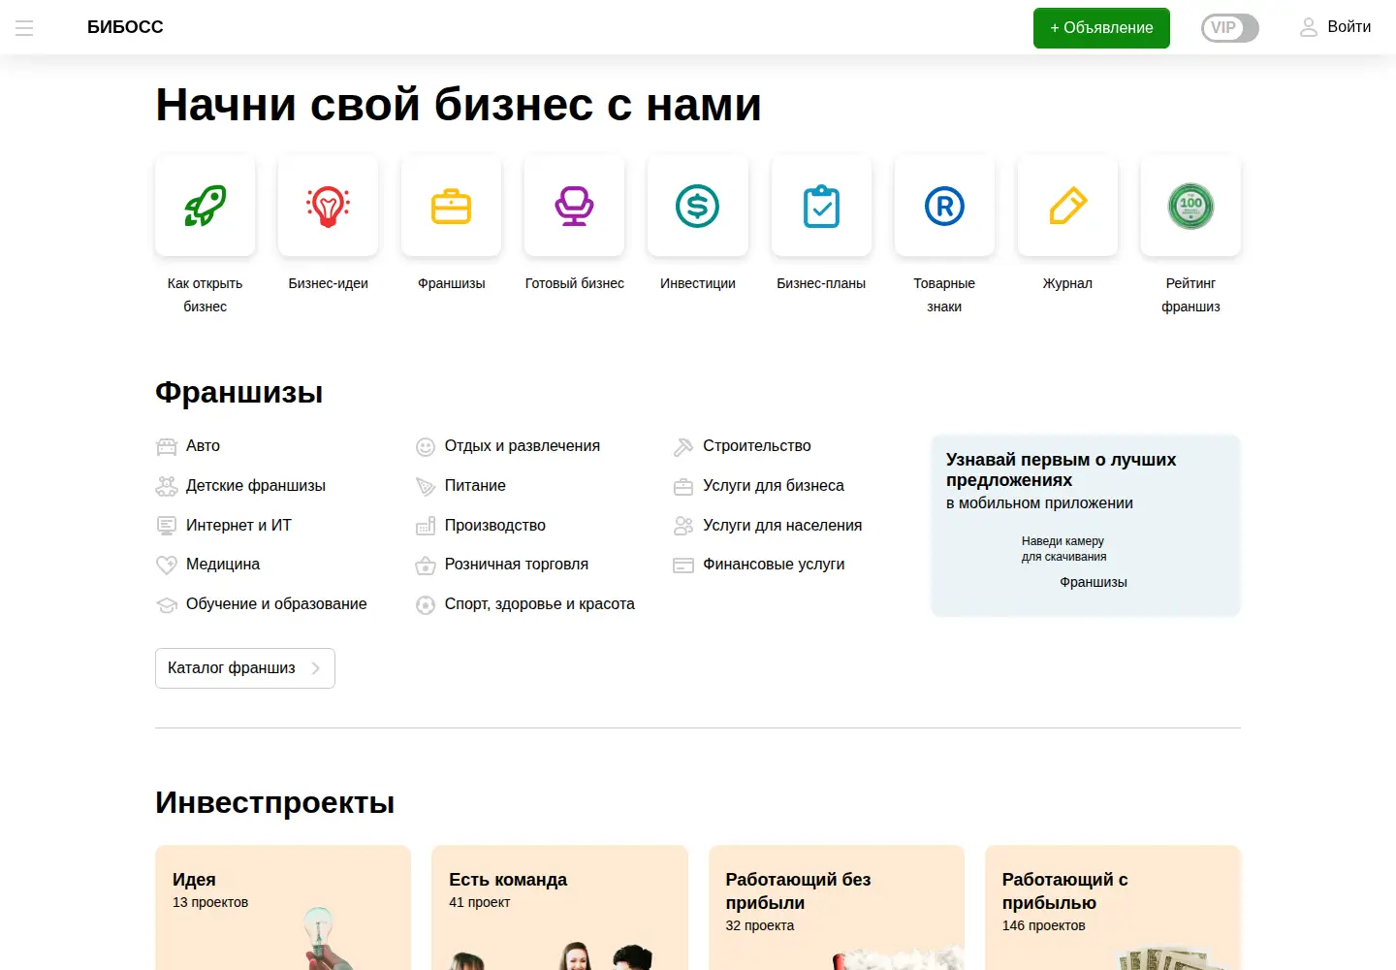This screenshot has height=970, width=1396.
Task: Select the registered trademark Товарные знаки icon
Action: 944,206
